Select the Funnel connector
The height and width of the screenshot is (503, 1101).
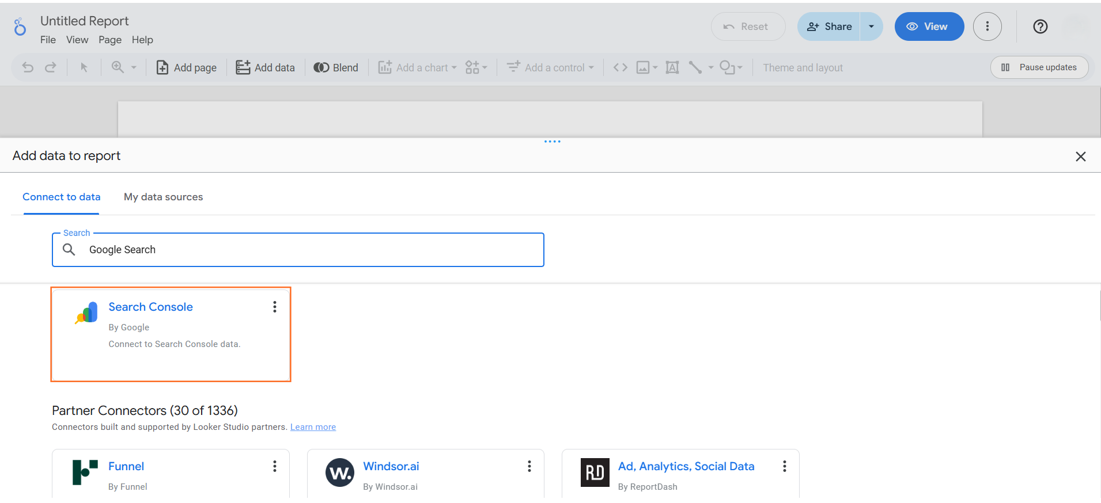click(x=171, y=474)
